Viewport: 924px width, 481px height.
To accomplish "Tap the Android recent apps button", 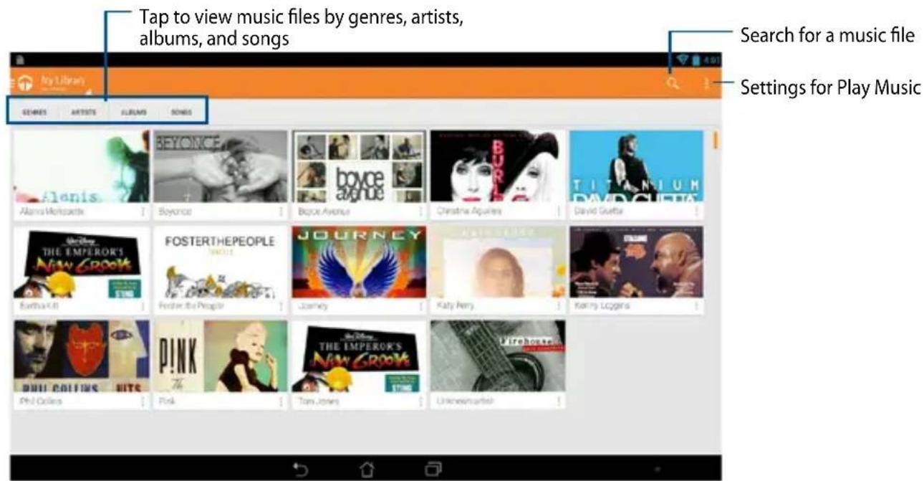I will coord(433,469).
